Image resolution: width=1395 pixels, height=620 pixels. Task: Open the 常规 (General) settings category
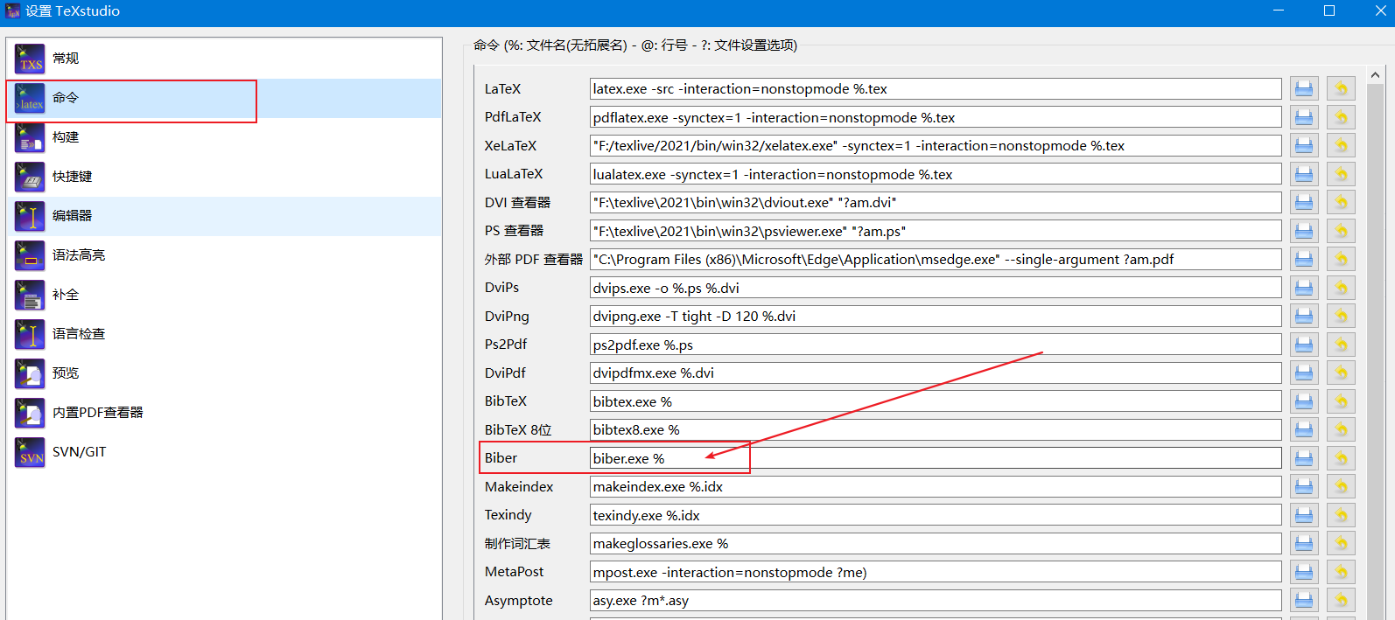coord(224,59)
